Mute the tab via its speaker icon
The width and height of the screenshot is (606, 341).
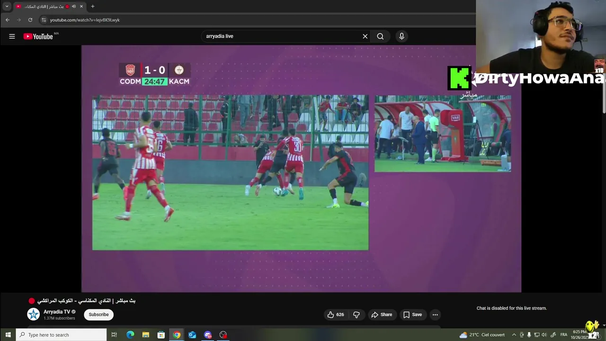click(73, 7)
